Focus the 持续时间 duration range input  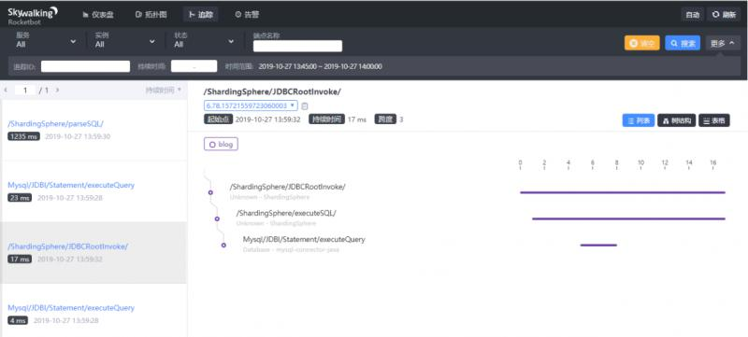(194, 66)
